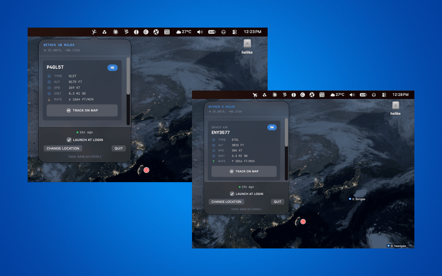Quit the tracker from the Within 5 Miles popover

tap(278, 202)
